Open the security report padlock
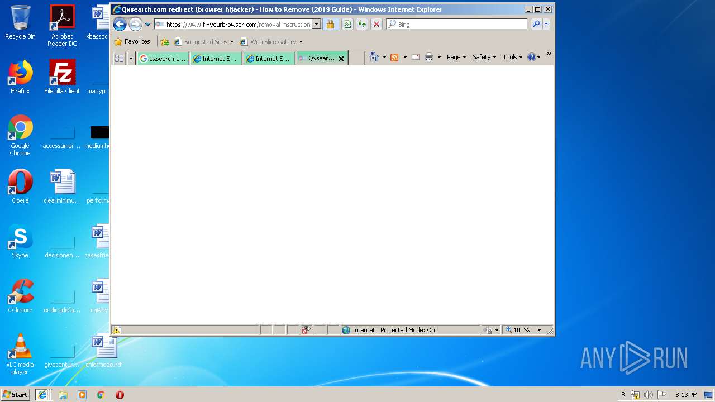The image size is (715, 402). [x=330, y=25]
